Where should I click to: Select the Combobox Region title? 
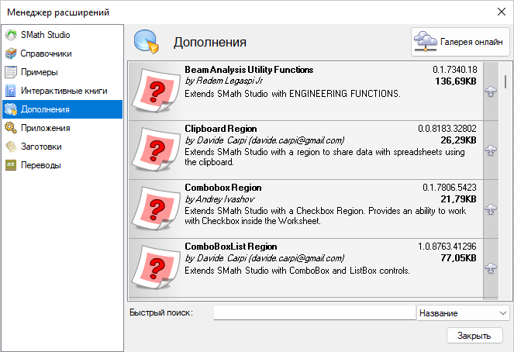(x=223, y=188)
